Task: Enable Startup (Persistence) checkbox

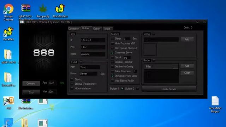Action: tap(72, 84)
